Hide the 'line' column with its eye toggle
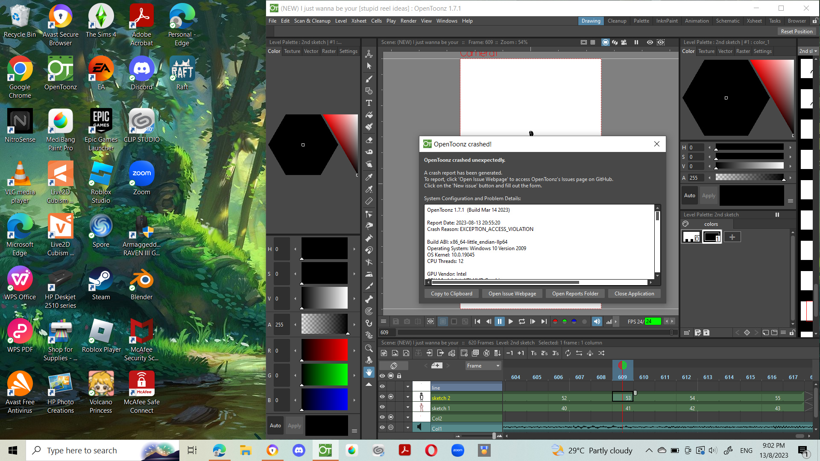 [382, 386]
